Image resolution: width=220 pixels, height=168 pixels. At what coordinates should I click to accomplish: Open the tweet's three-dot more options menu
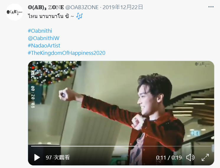point(211,7)
